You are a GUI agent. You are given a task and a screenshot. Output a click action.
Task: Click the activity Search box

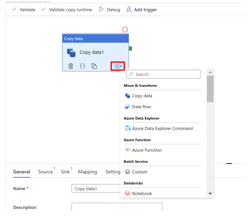click(x=163, y=74)
